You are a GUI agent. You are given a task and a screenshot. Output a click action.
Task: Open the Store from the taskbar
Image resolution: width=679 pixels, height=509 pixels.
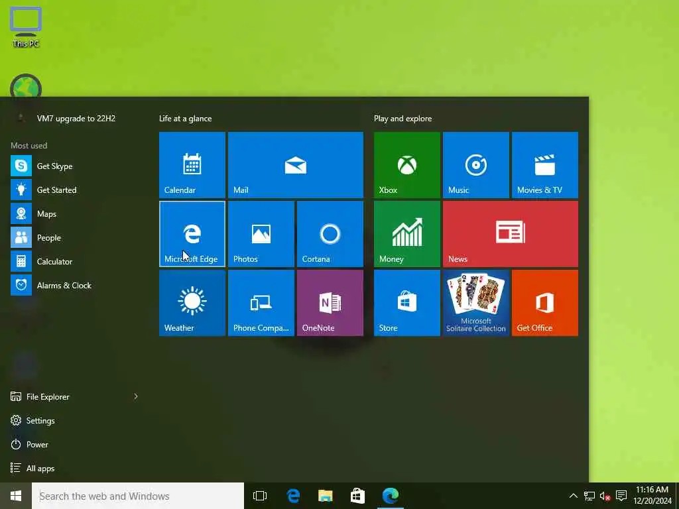pyautogui.click(x=357, y=496)
